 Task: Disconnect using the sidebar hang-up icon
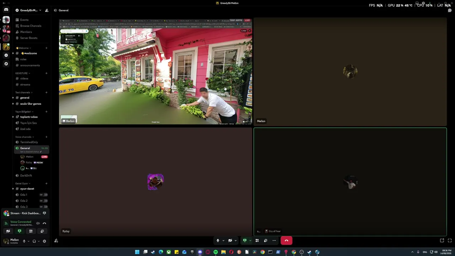coord(44,223)
